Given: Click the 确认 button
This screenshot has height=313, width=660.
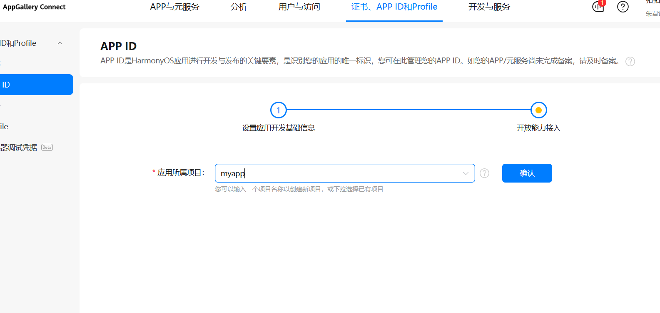Looking at the screenshot, I should point(527,173).
